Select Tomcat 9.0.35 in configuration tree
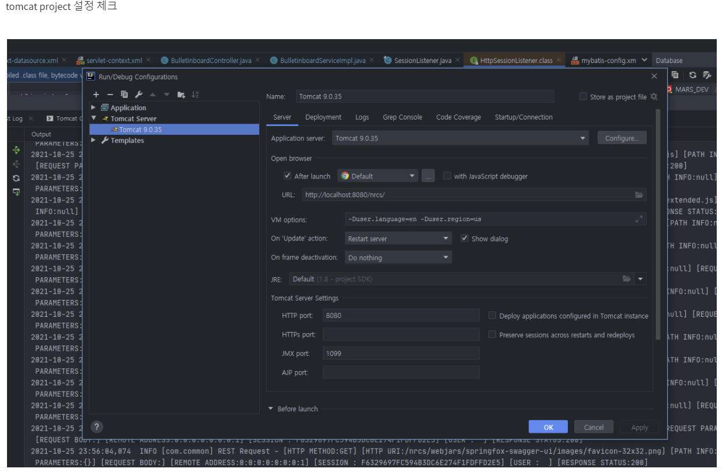 click(174, 130)
